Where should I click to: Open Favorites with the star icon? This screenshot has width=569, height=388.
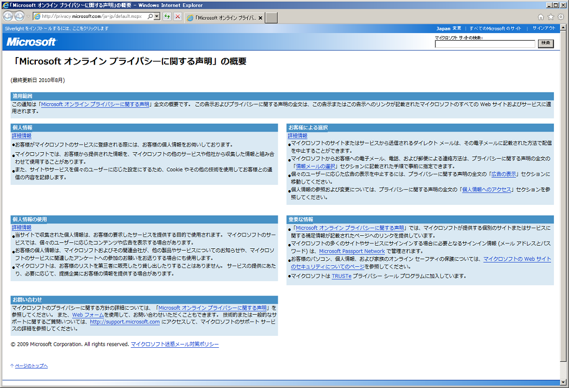tap(551, 17)
